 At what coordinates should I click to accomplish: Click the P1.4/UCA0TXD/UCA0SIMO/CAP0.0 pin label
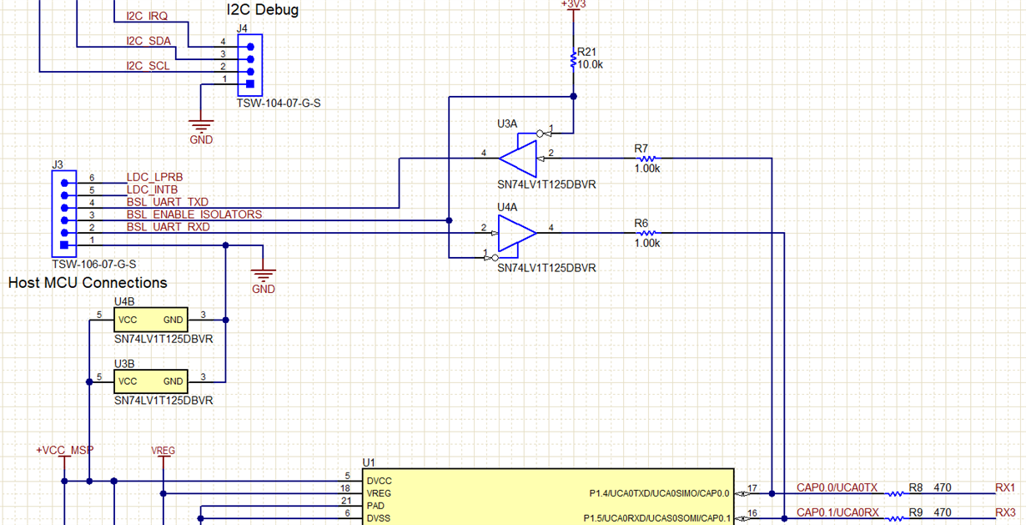point(659,494)
